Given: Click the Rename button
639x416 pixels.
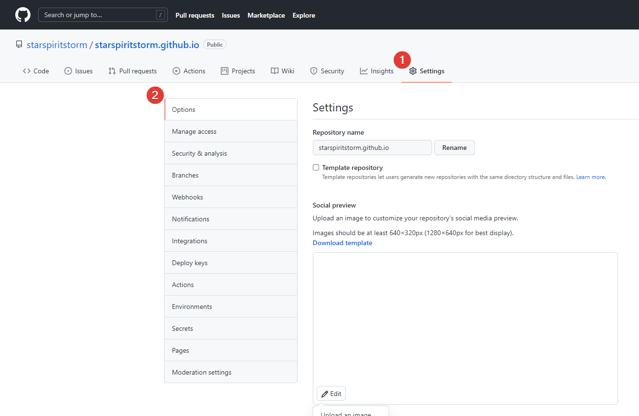Looking at the screenshot, I should (454, 148).
